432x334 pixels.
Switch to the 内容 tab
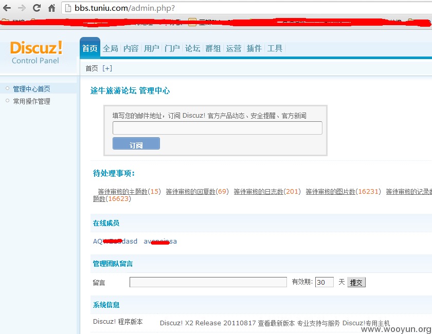coord(131,48)
